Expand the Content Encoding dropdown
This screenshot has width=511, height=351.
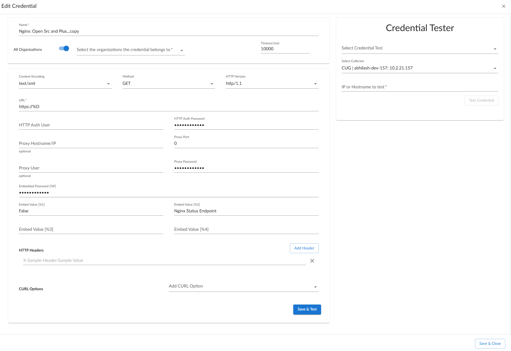[65, 83]
